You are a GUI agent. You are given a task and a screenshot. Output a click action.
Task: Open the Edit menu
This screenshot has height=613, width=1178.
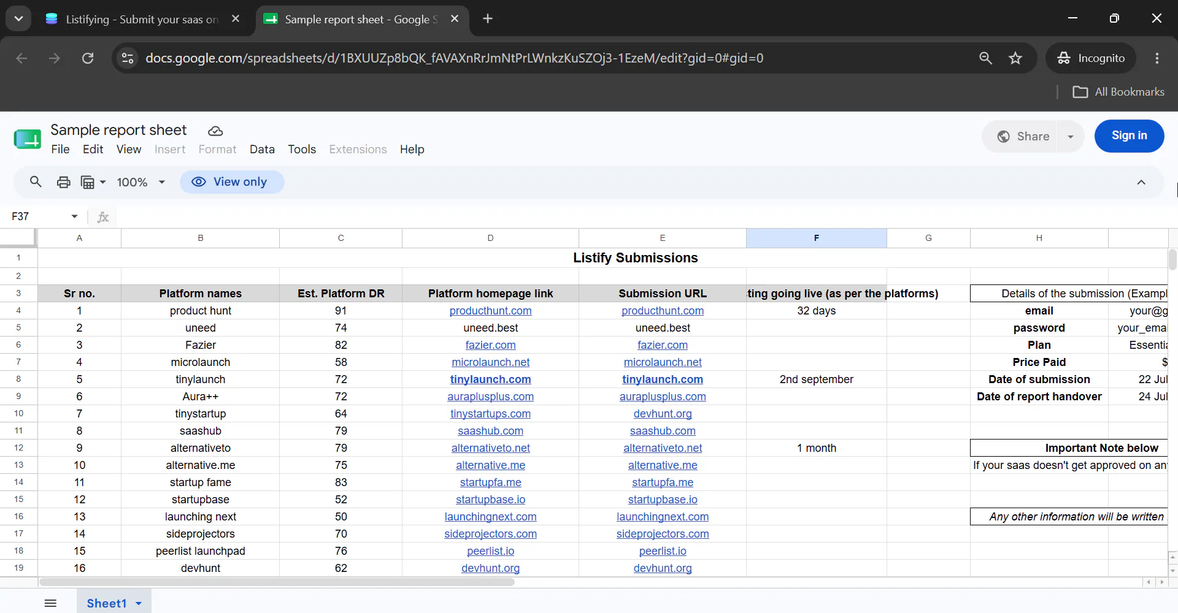click(x=93, y=150)
